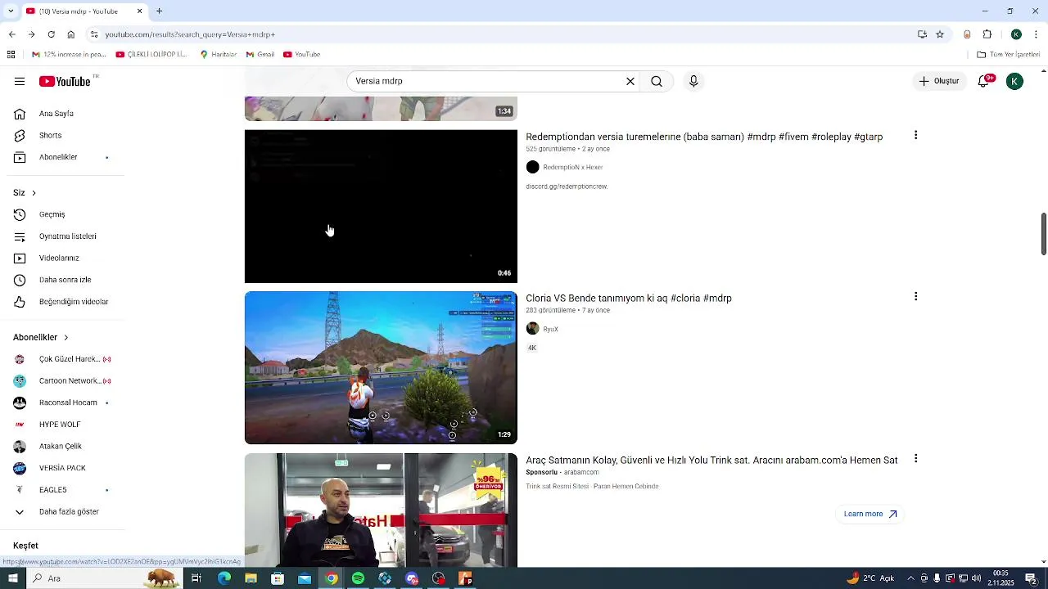The image size is (1048, 589).
Task: Click the Oluştur create button
Action: (x=938, y=81)
